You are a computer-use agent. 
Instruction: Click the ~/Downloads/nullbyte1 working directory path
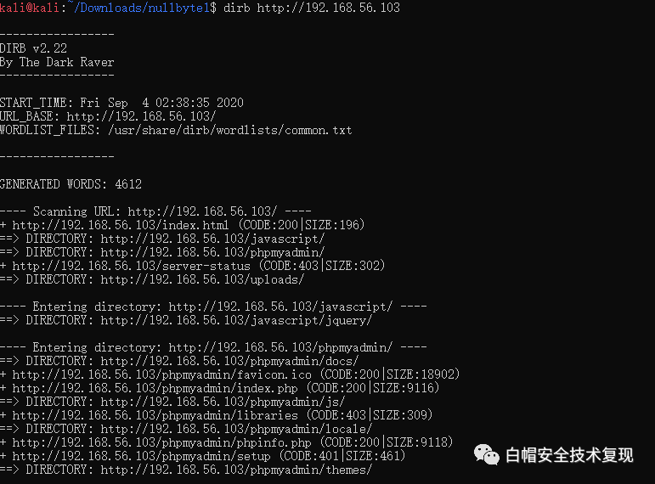[144, 8]
